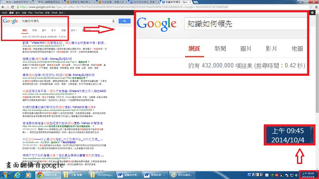The image size is (319, 179).
Task: Open YouTube in the black Google bar
Action: (38, 13)
